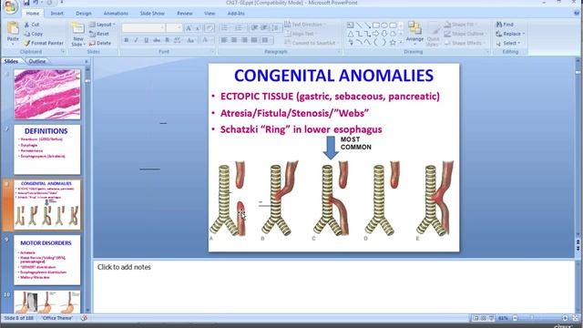This screenshot has width=583, height=328.
Task: Click the Cut scissors command
Action: 32,25
